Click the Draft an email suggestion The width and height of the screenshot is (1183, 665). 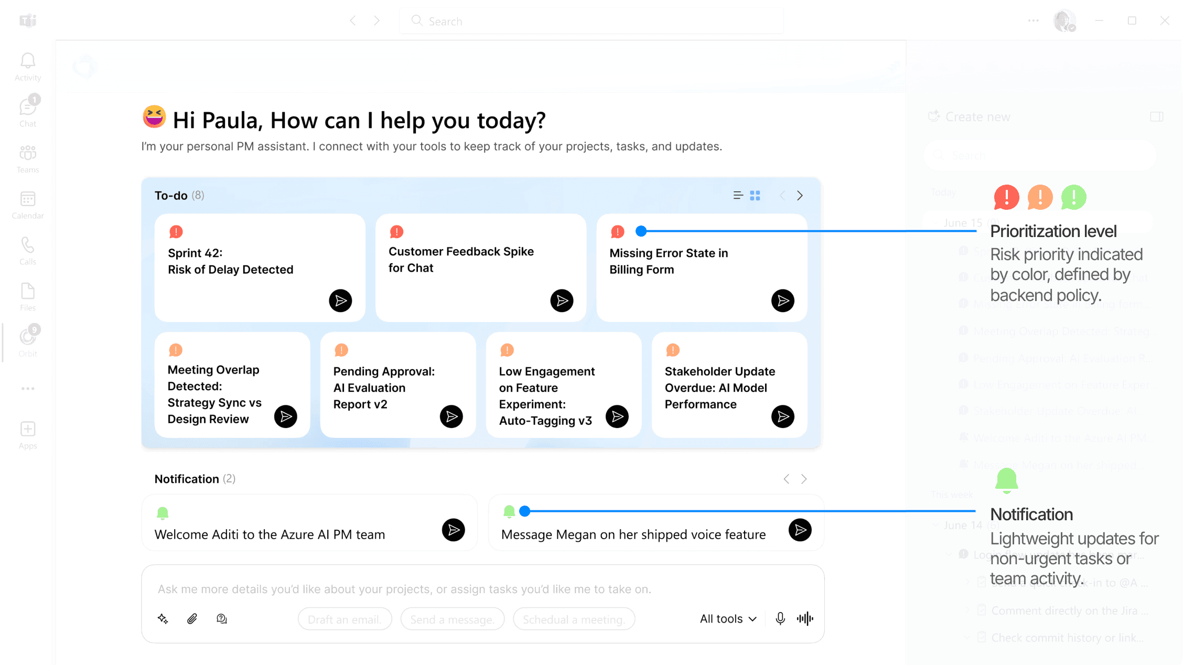click(x=345, y=619)
